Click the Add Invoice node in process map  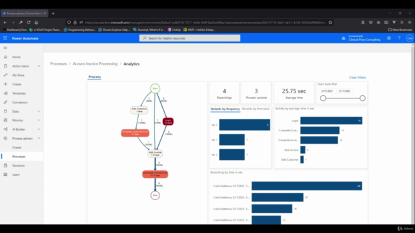(x=155, y=153)
